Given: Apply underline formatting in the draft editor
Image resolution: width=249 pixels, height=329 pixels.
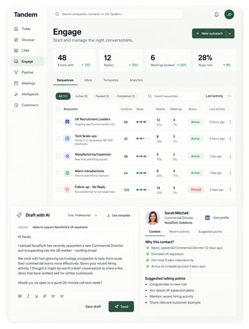Looking at the screenshot, I should click(37, 296).
